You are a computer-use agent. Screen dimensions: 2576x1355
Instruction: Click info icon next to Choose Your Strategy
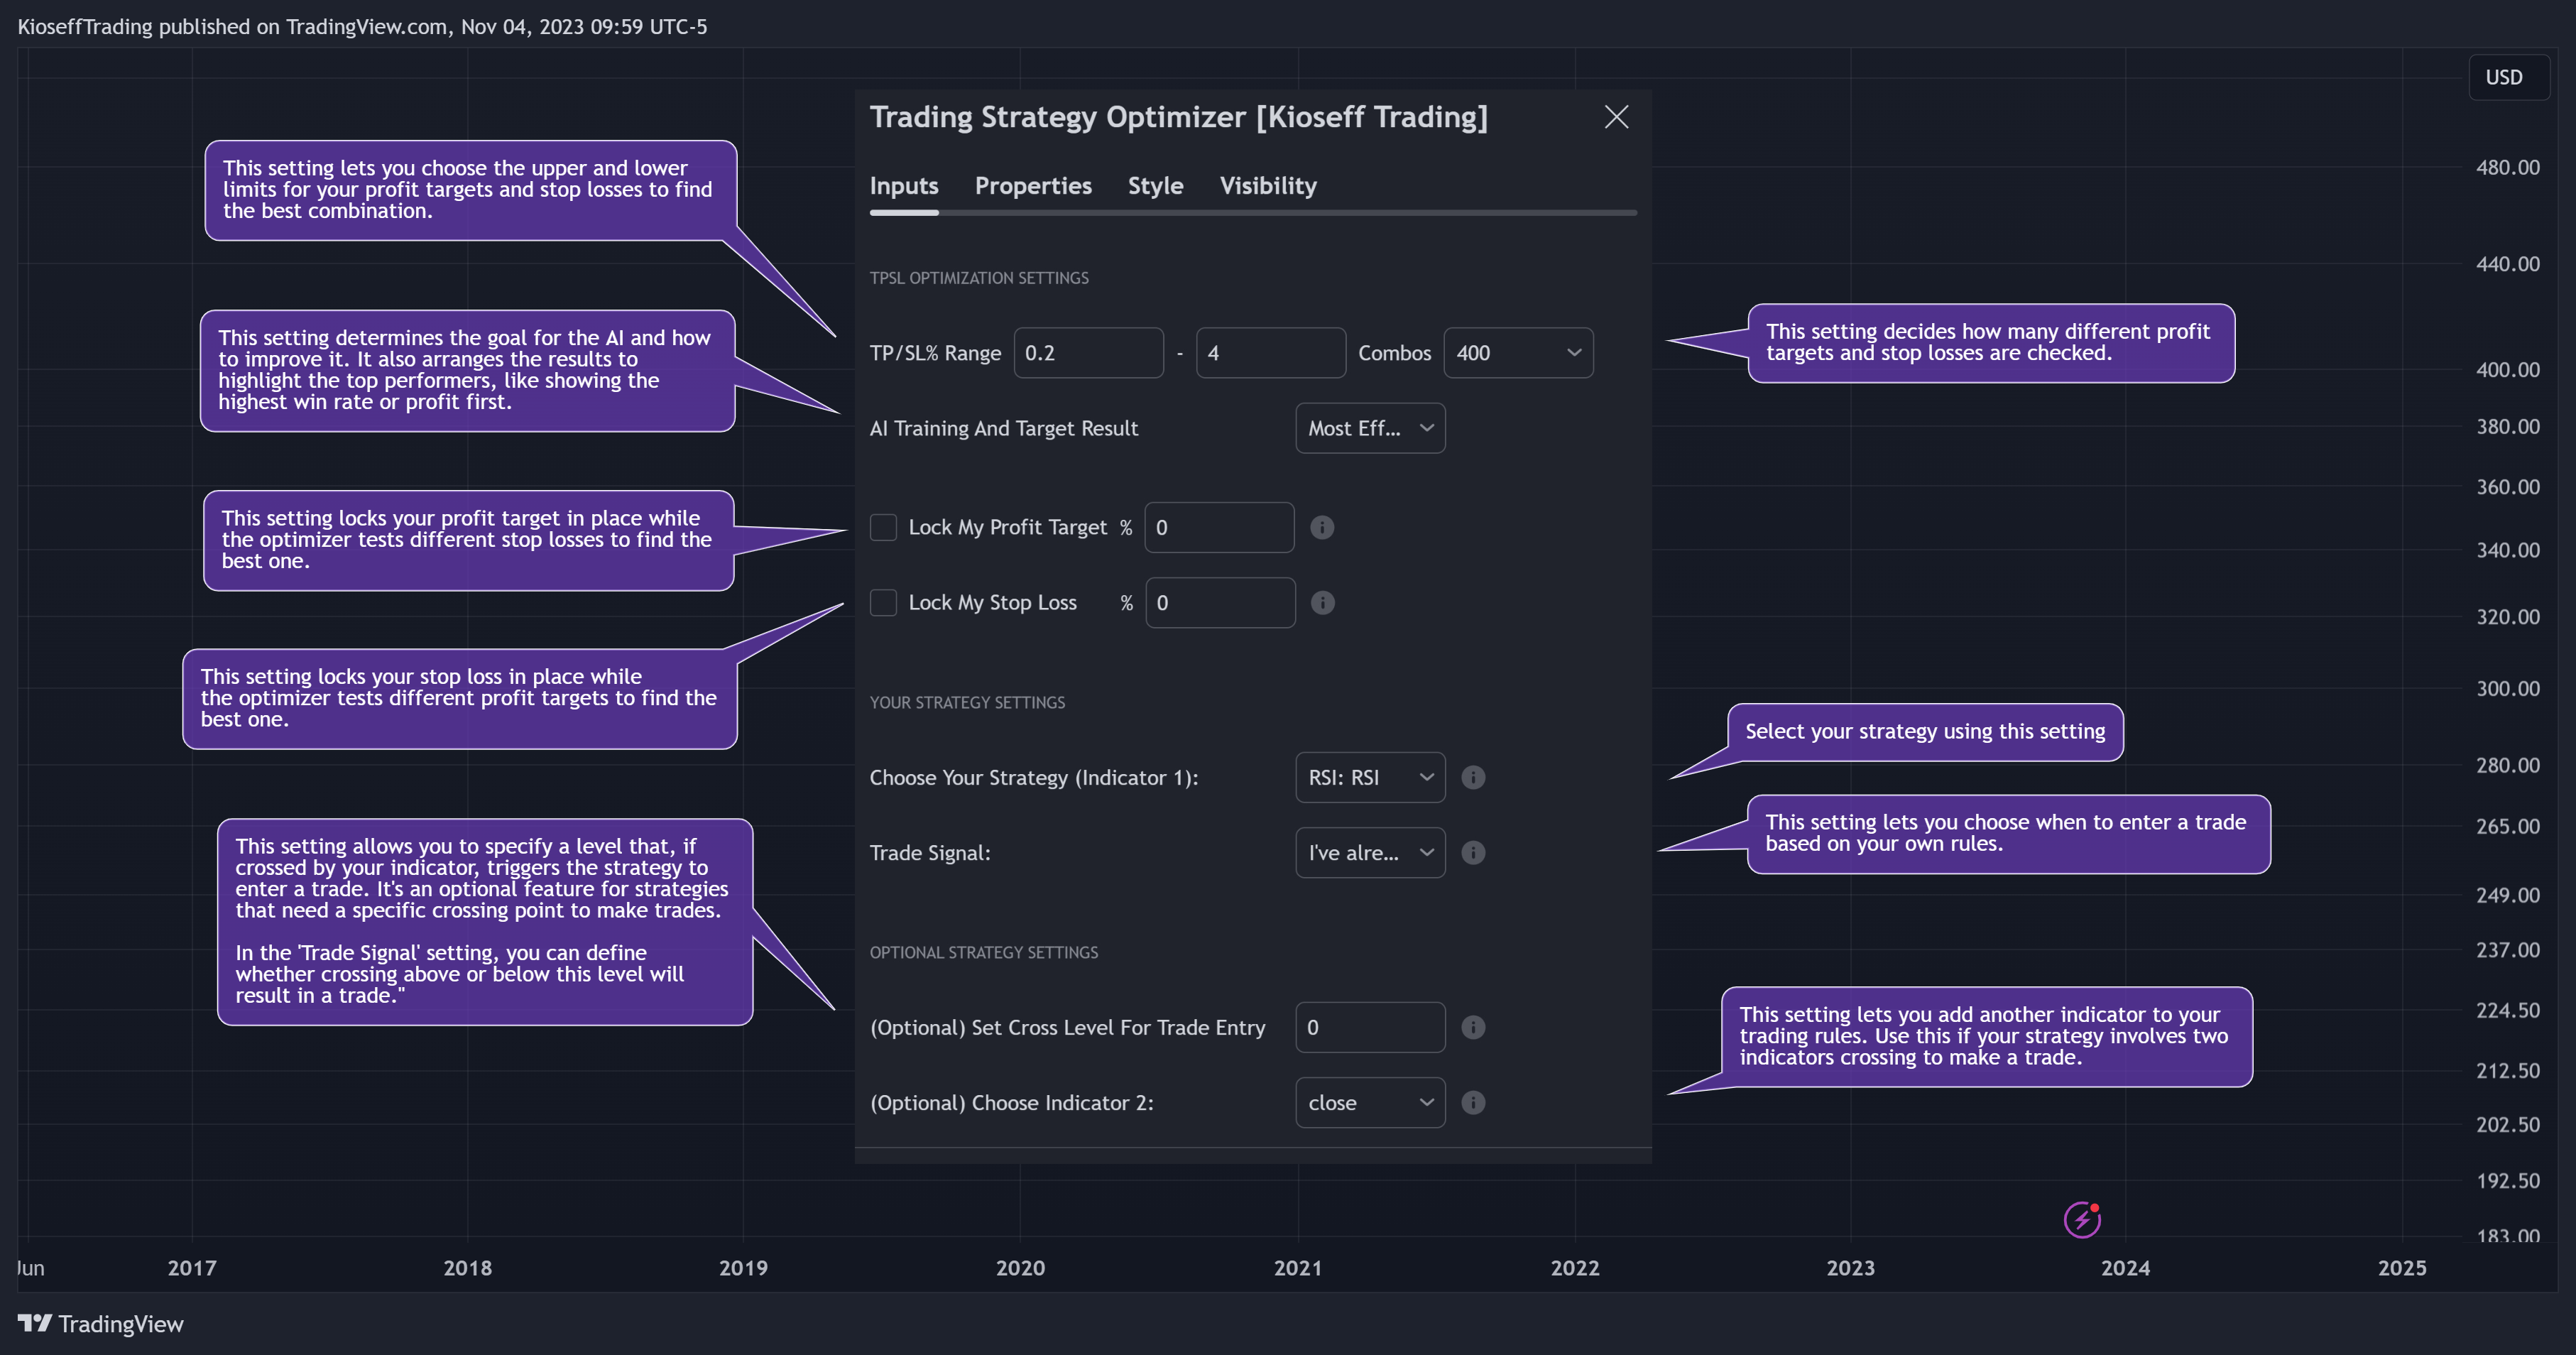tap(1473, 777)
